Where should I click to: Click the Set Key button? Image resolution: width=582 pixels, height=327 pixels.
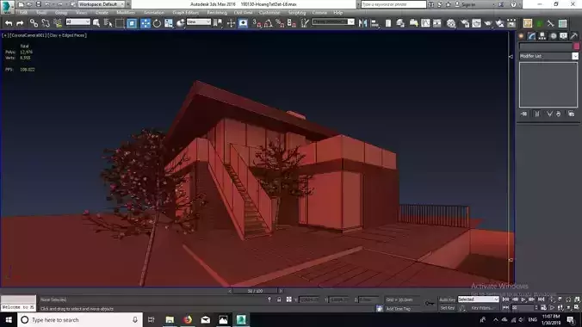tap(448, 308)
